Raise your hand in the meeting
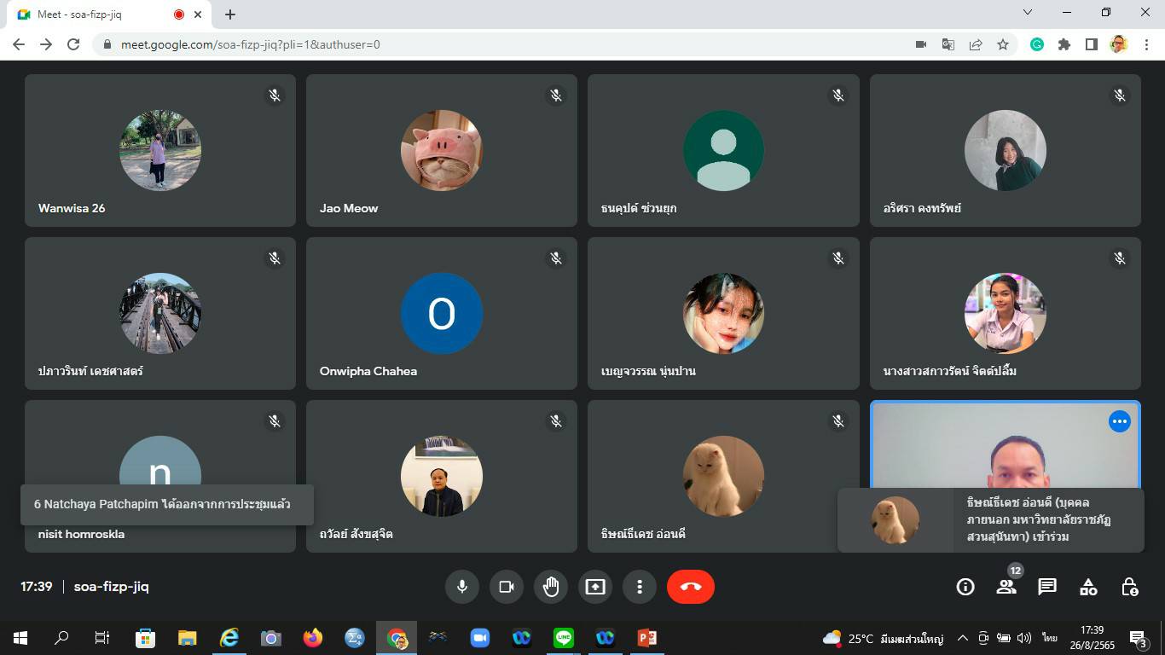 (x=551, y=587)
